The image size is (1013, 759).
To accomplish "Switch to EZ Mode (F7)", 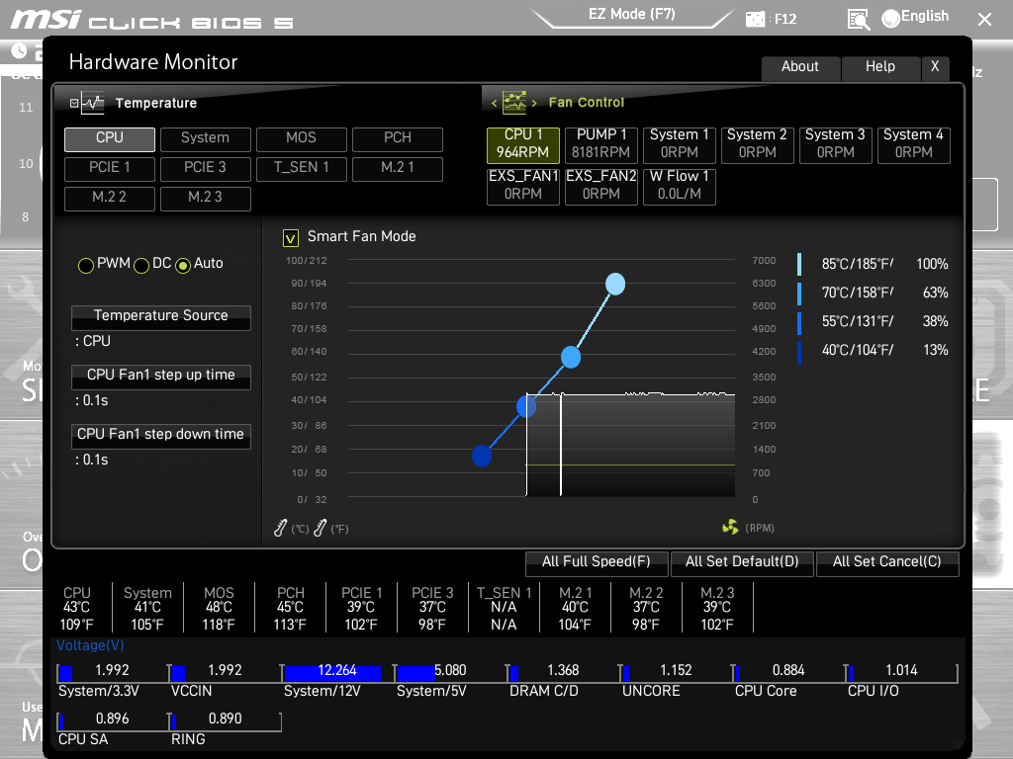I will 632,14.
